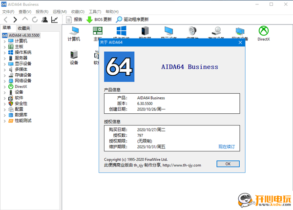Image resolution: width=293 pixels, height=210 pixels.
Task: Open the user management icon in toolbar
Action: (x=44, y=20)
